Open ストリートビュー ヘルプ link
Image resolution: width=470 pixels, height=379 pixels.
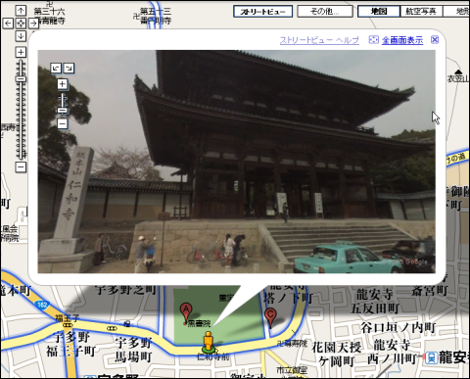(x=319, y=40)
